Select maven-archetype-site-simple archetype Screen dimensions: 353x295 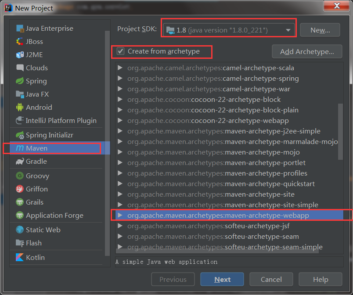coord(229,205)
